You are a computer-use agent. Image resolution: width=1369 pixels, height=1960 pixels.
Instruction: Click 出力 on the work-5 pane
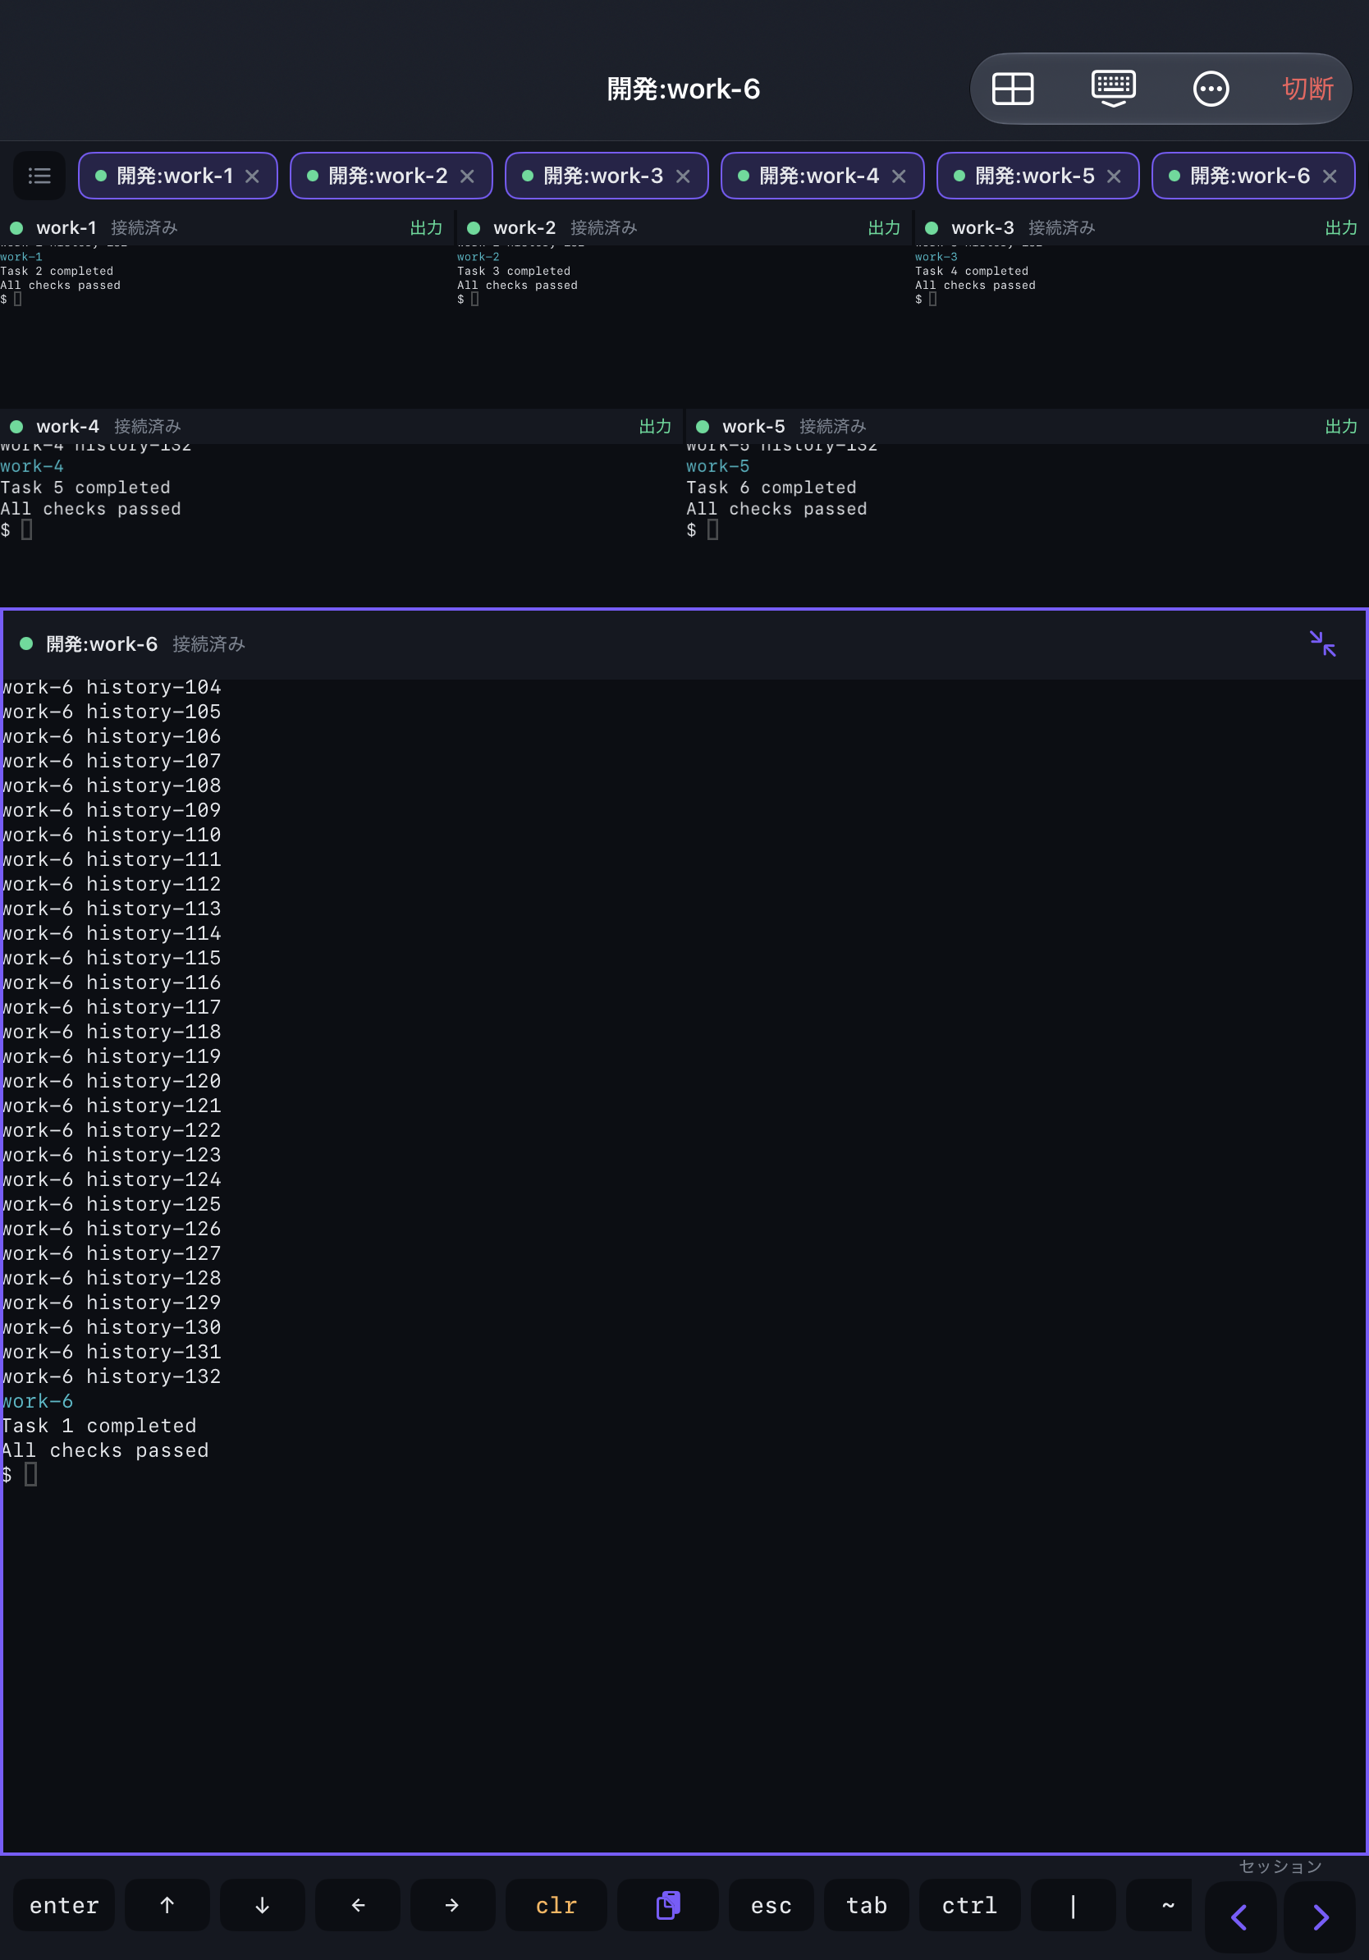[1341, 426]
